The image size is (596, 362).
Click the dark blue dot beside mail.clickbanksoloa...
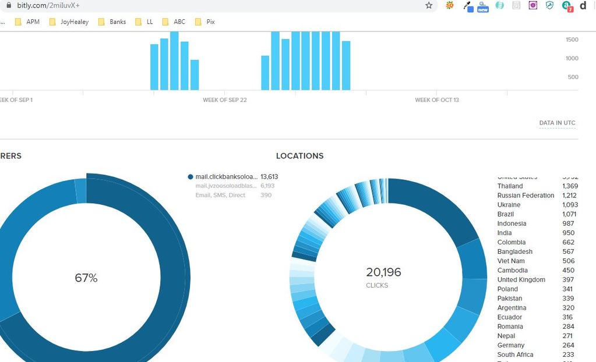191,176
